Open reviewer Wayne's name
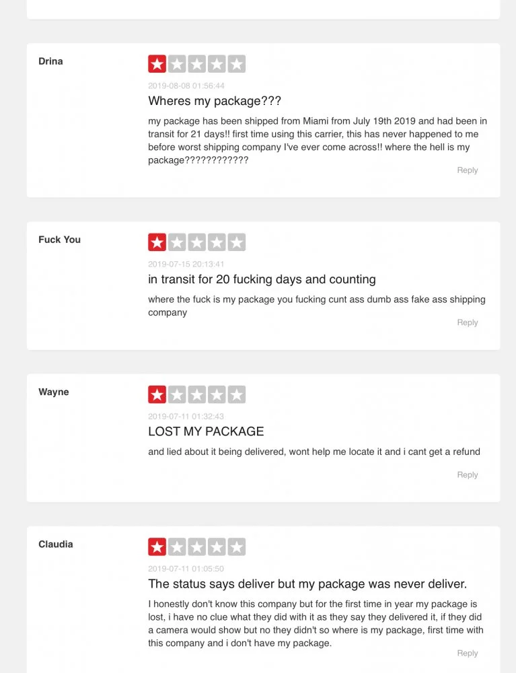The image size is (516, 673). [53, 392]
